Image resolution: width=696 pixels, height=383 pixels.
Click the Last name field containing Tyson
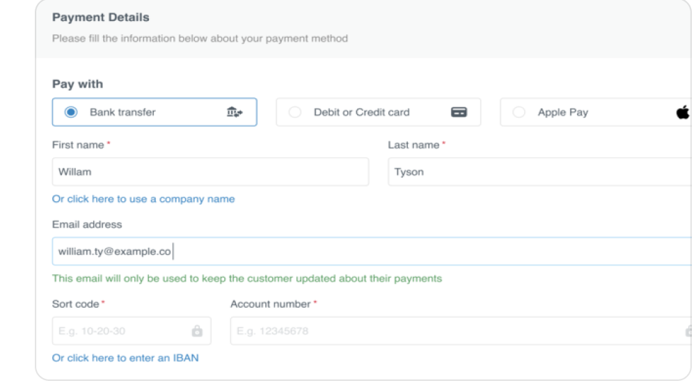pyautogui.click(x=539, y=172)
